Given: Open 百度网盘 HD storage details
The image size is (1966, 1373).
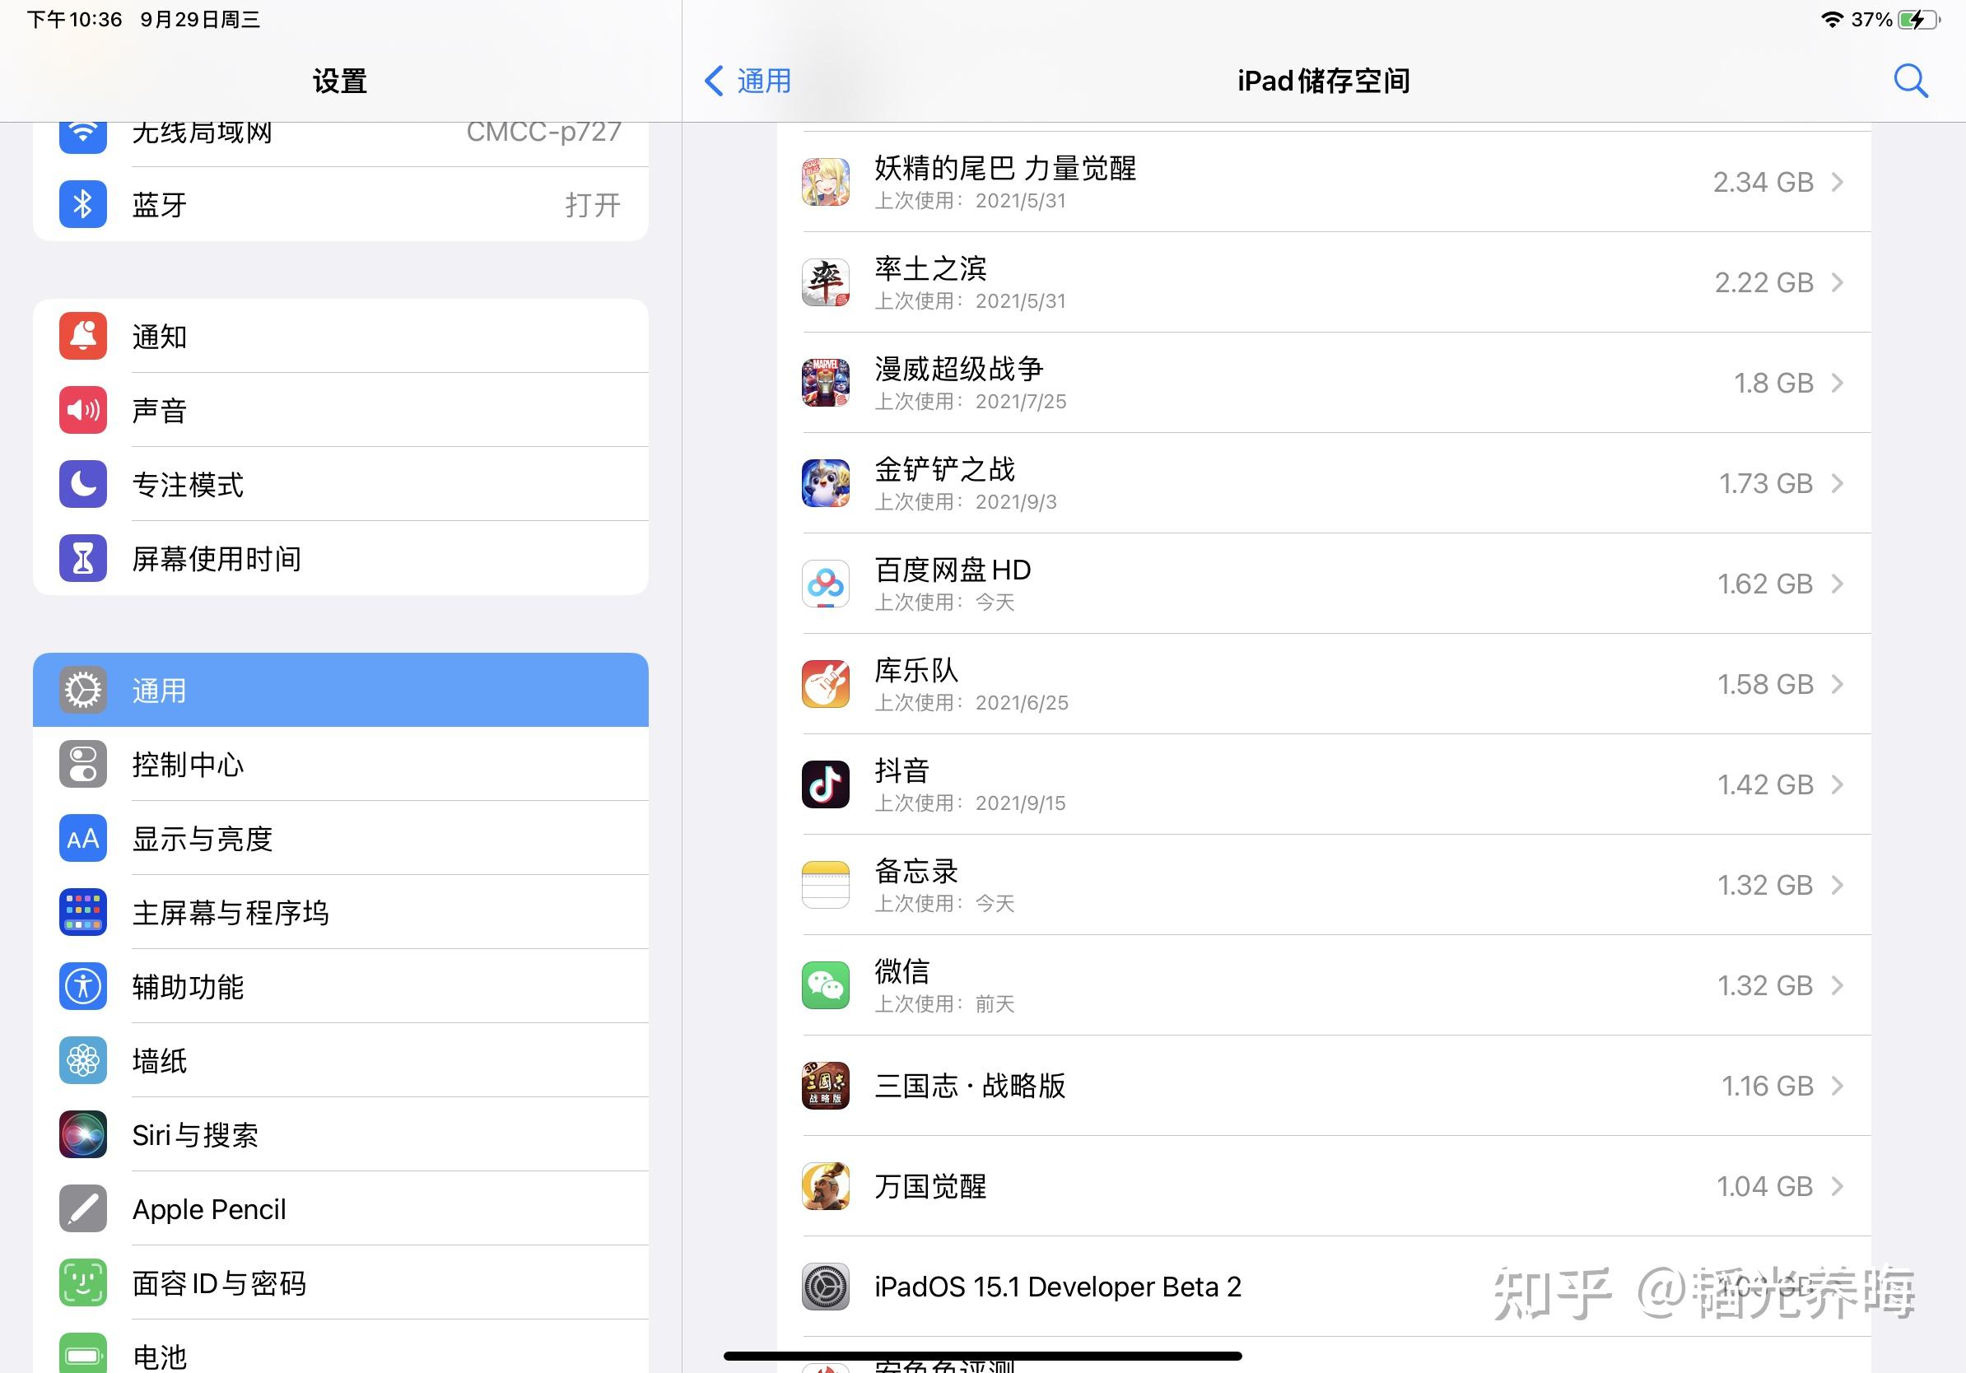Looking at the screenshot, I should (1321, 581).
